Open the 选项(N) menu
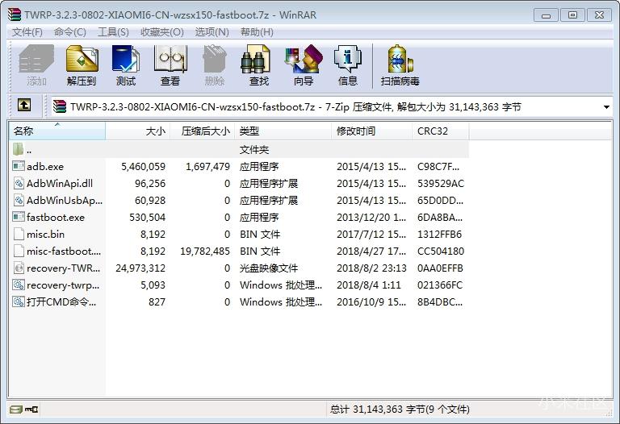Viewport: 620px width, 424px height. (212, 32)
